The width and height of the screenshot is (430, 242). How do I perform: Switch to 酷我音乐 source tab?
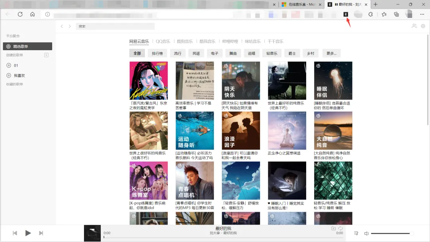click(207, 41)
